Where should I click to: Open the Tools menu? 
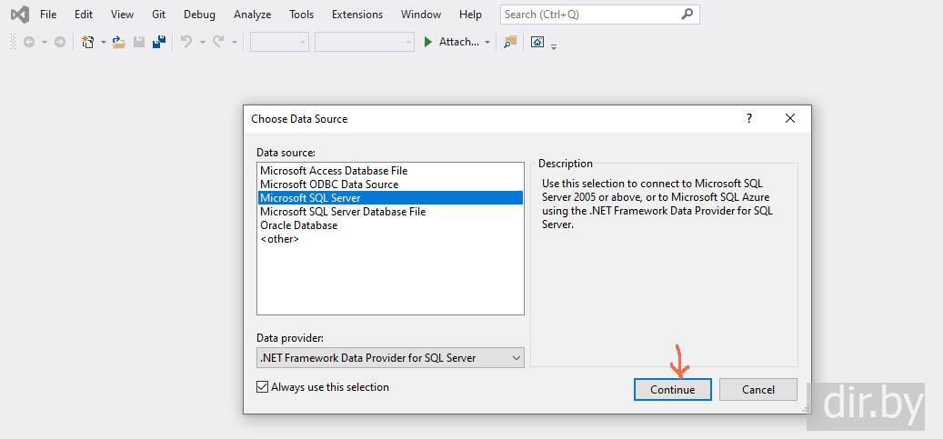coord(301,15)
